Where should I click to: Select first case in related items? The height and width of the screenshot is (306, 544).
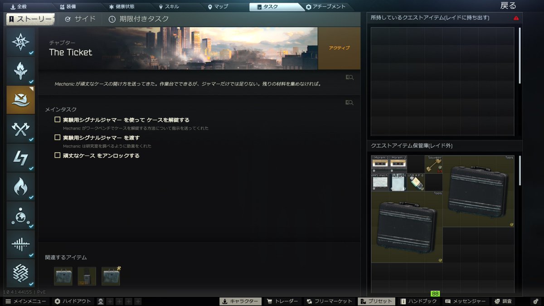(x=63, y=276)
